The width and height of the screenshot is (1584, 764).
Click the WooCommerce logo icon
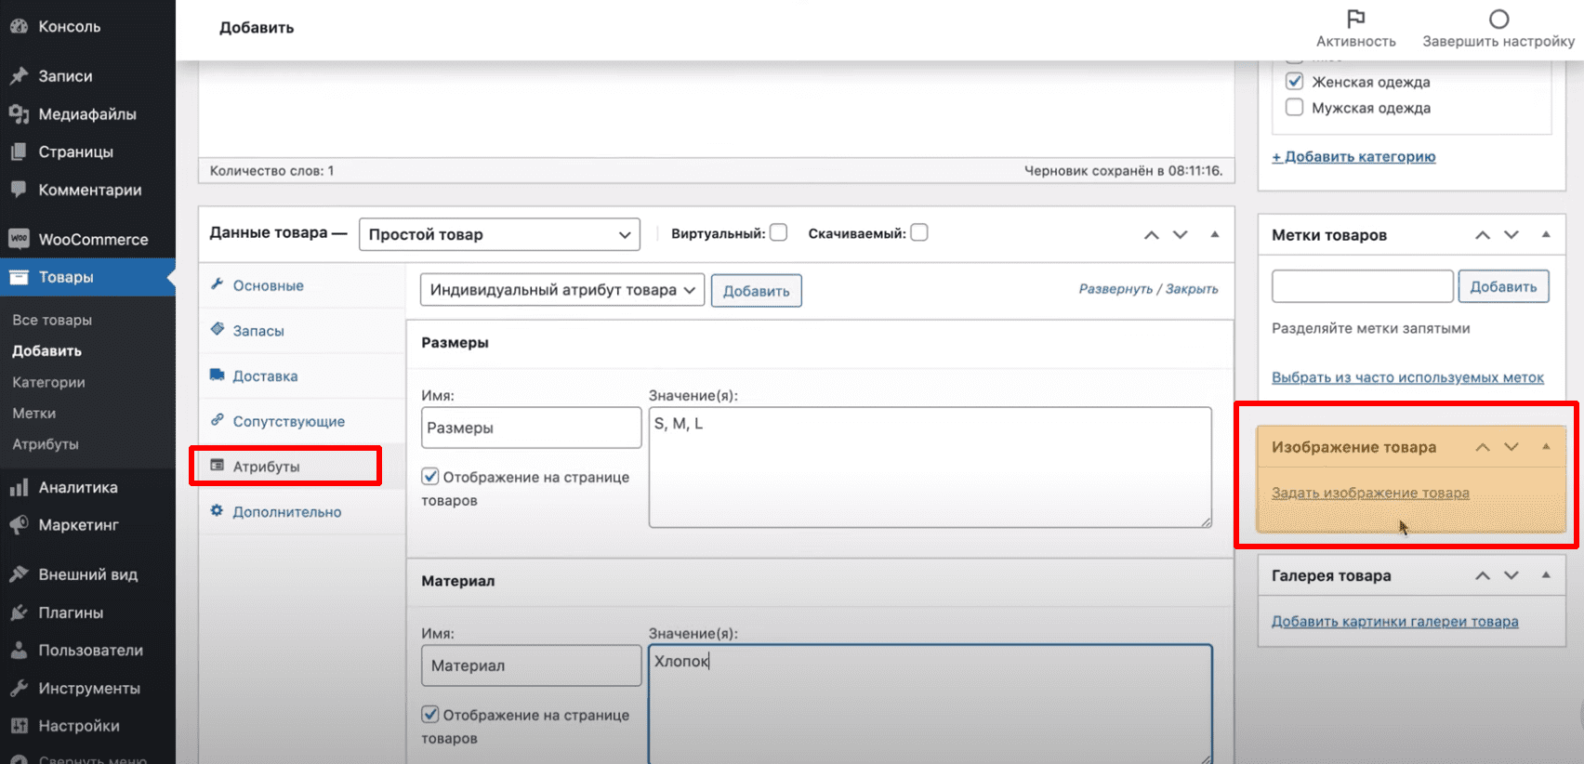(x=19, y=239)
